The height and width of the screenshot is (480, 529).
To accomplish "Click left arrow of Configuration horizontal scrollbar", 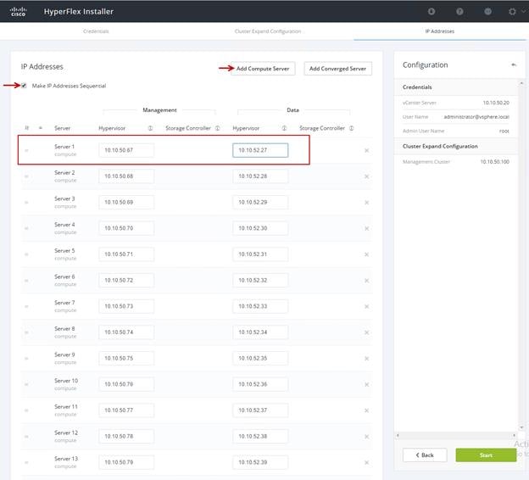I will pyautogui.click(x=398, y=435).
